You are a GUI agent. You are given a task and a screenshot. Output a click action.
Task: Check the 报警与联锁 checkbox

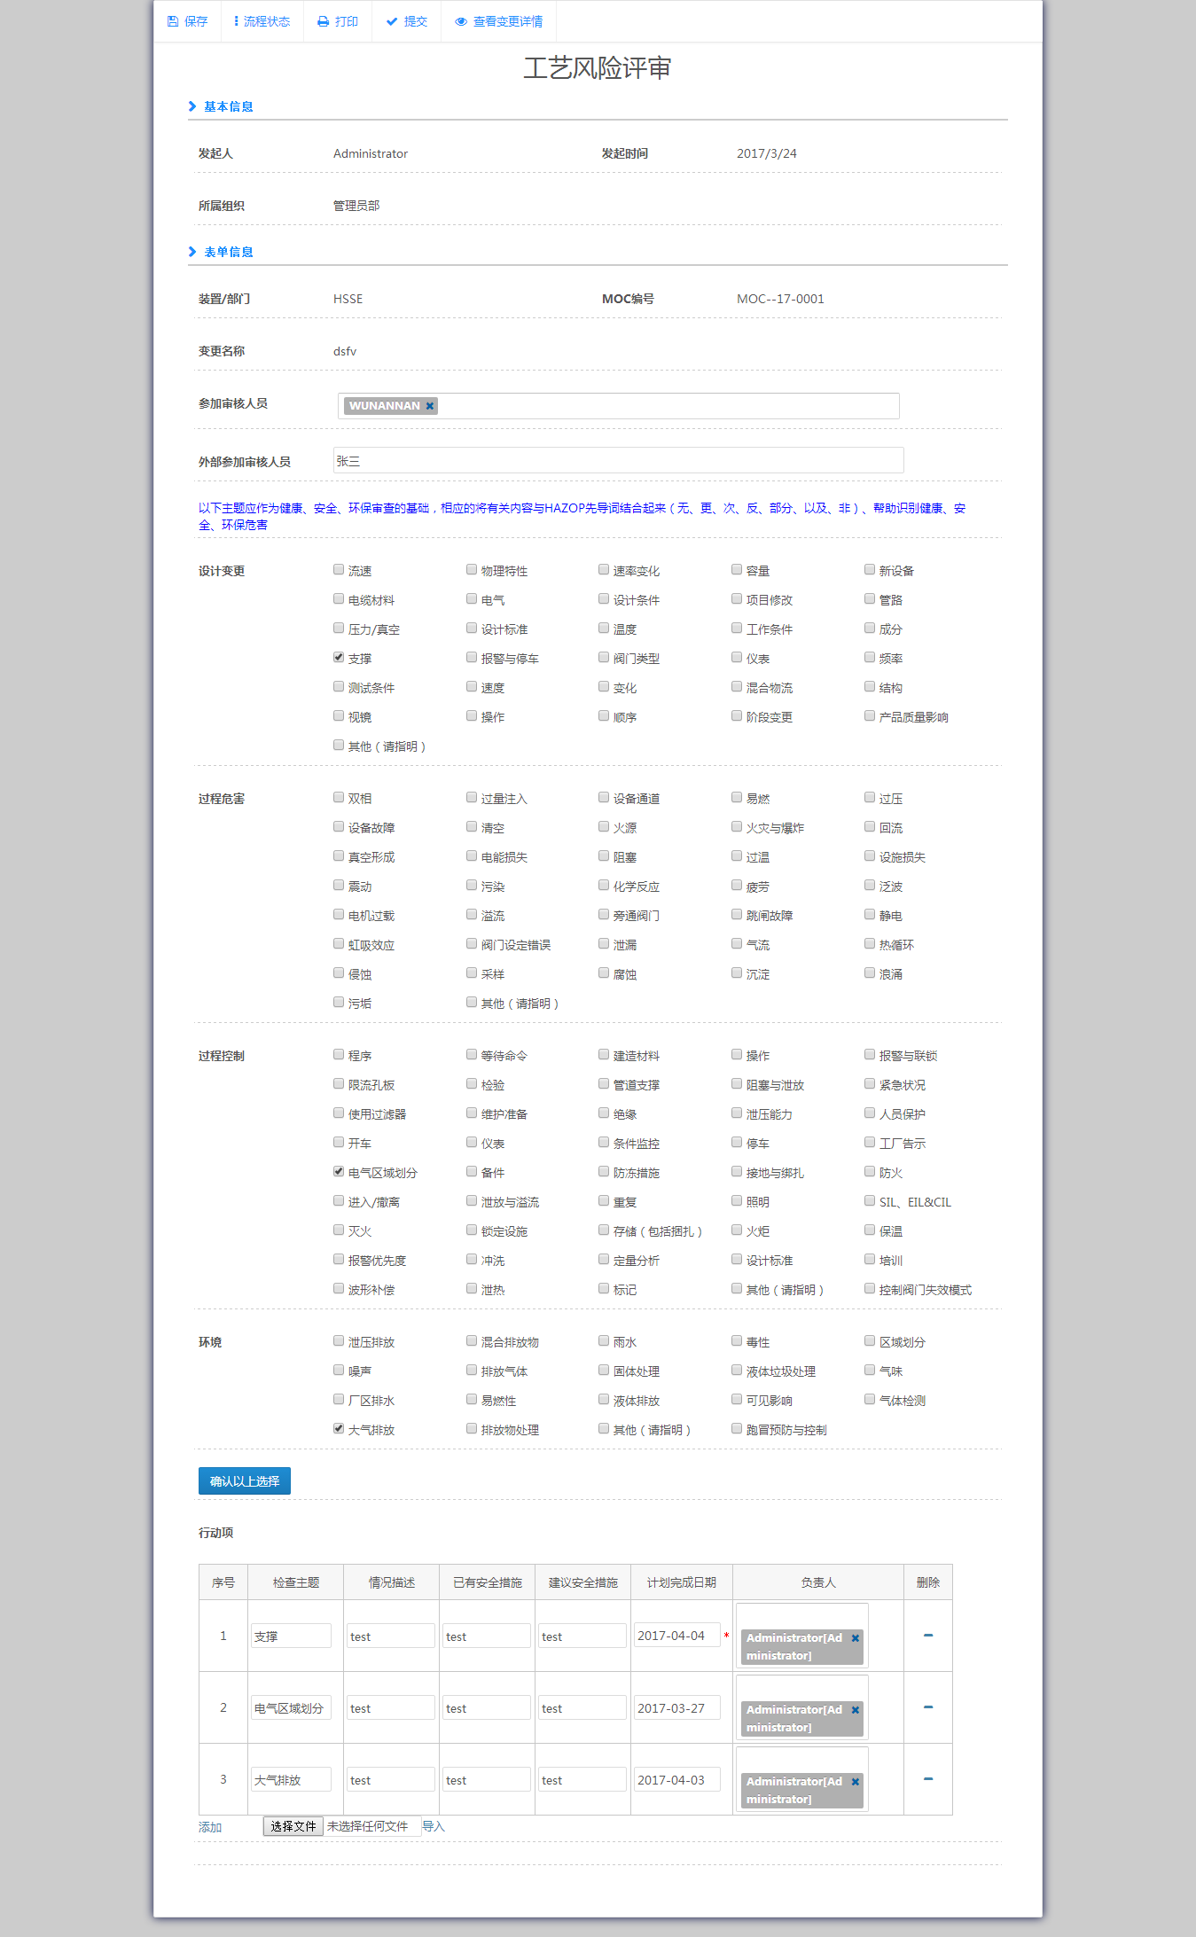[870, 1054]
